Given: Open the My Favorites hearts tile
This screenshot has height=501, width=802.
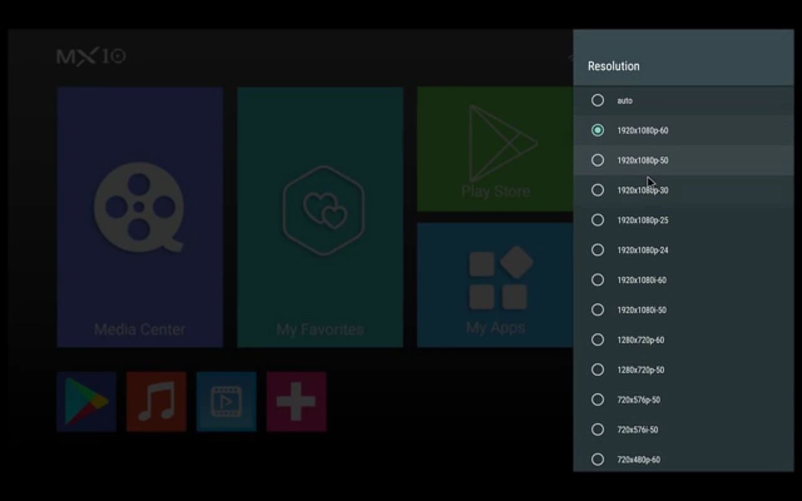Looking at the screenshot, I should point(320,217).
